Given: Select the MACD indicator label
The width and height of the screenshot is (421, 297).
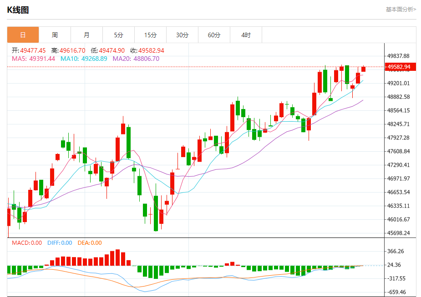Looking at the screenshot, I should click(x=27, y=243).
